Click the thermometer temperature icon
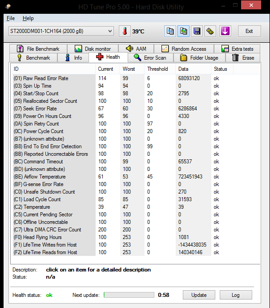270x308 pixels. point(125,31)
